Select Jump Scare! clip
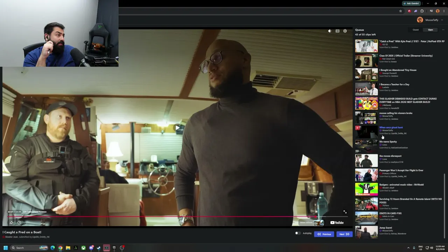 [386, 227]
